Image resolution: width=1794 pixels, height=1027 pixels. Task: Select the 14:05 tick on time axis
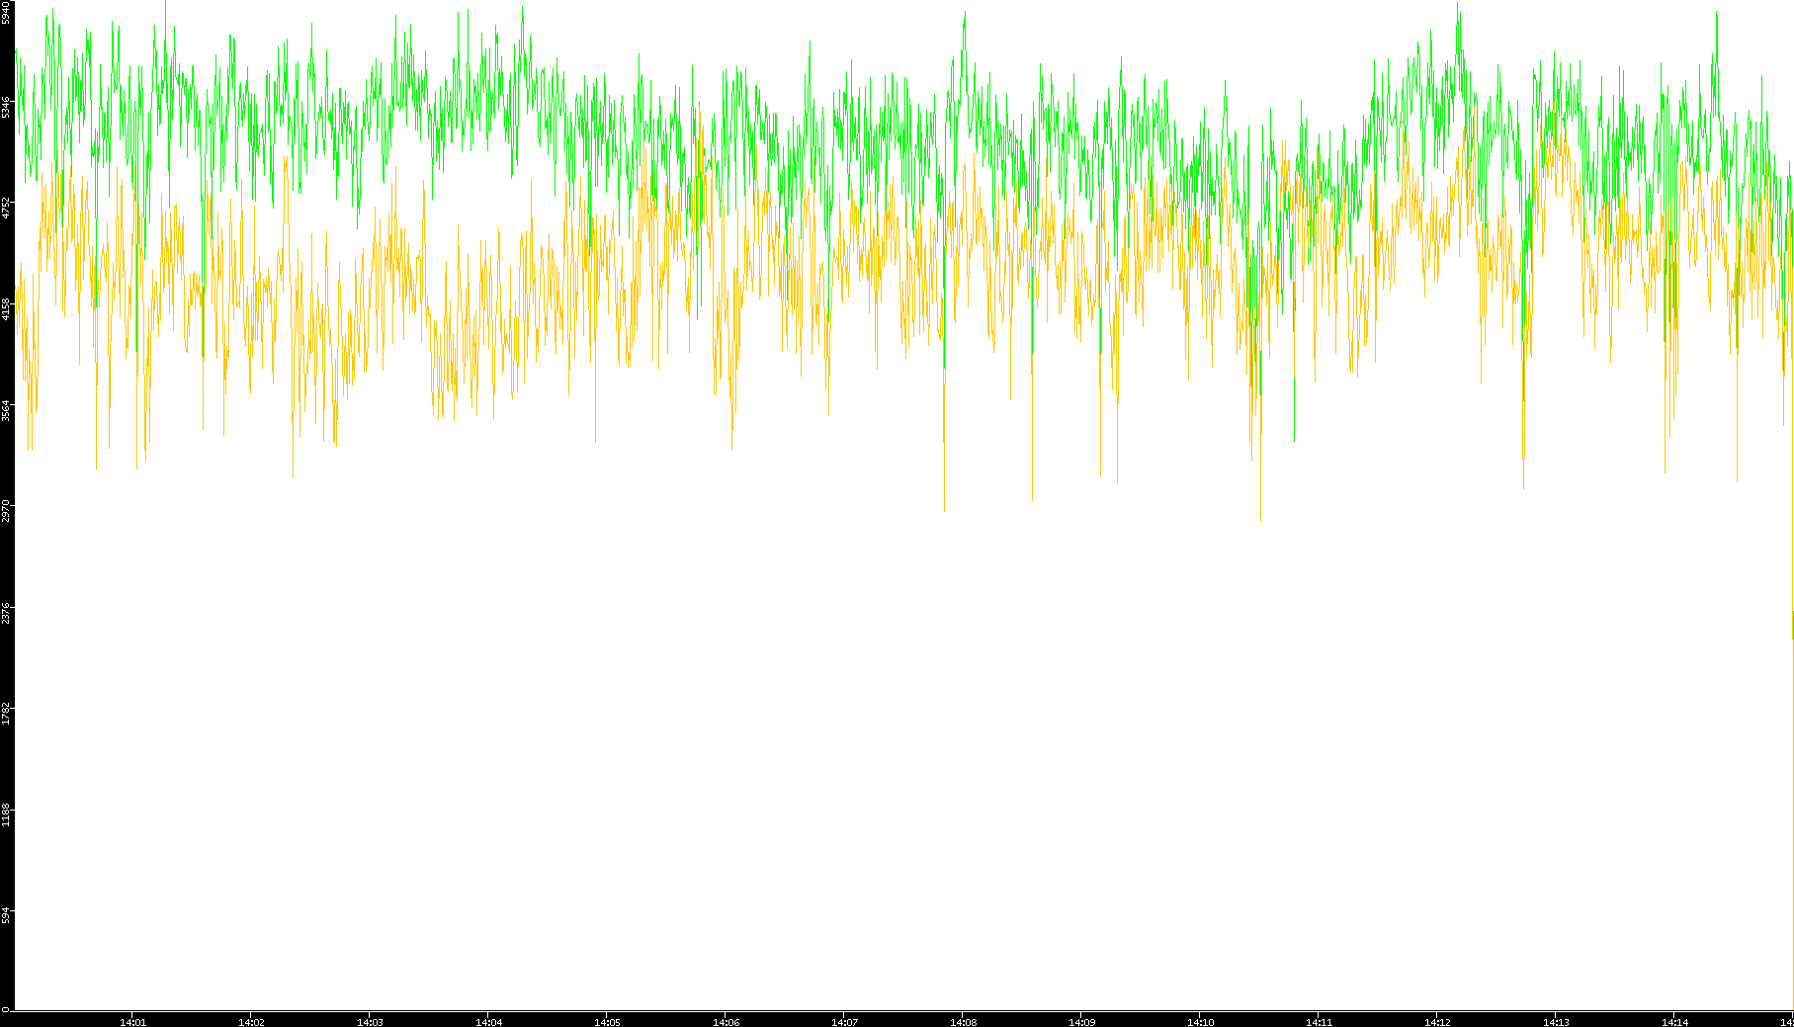607,1022
